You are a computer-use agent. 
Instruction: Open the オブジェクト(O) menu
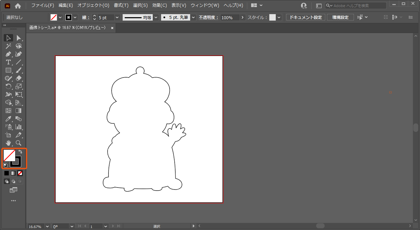click(93, 5)
